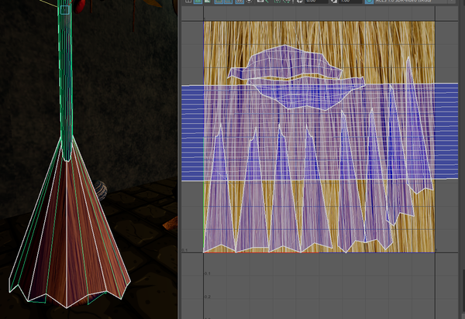The width and height of the screenshot is (465, 319).
Task: Click the green V-axis line at the UV tile left edge
Action: click(204, 217)
